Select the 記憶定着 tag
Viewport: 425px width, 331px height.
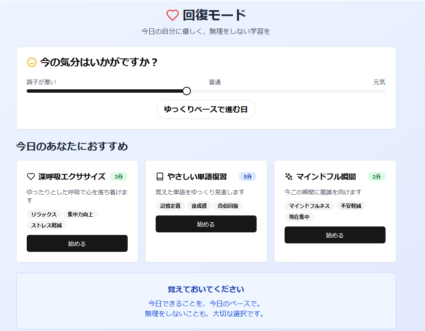[170, 206]
